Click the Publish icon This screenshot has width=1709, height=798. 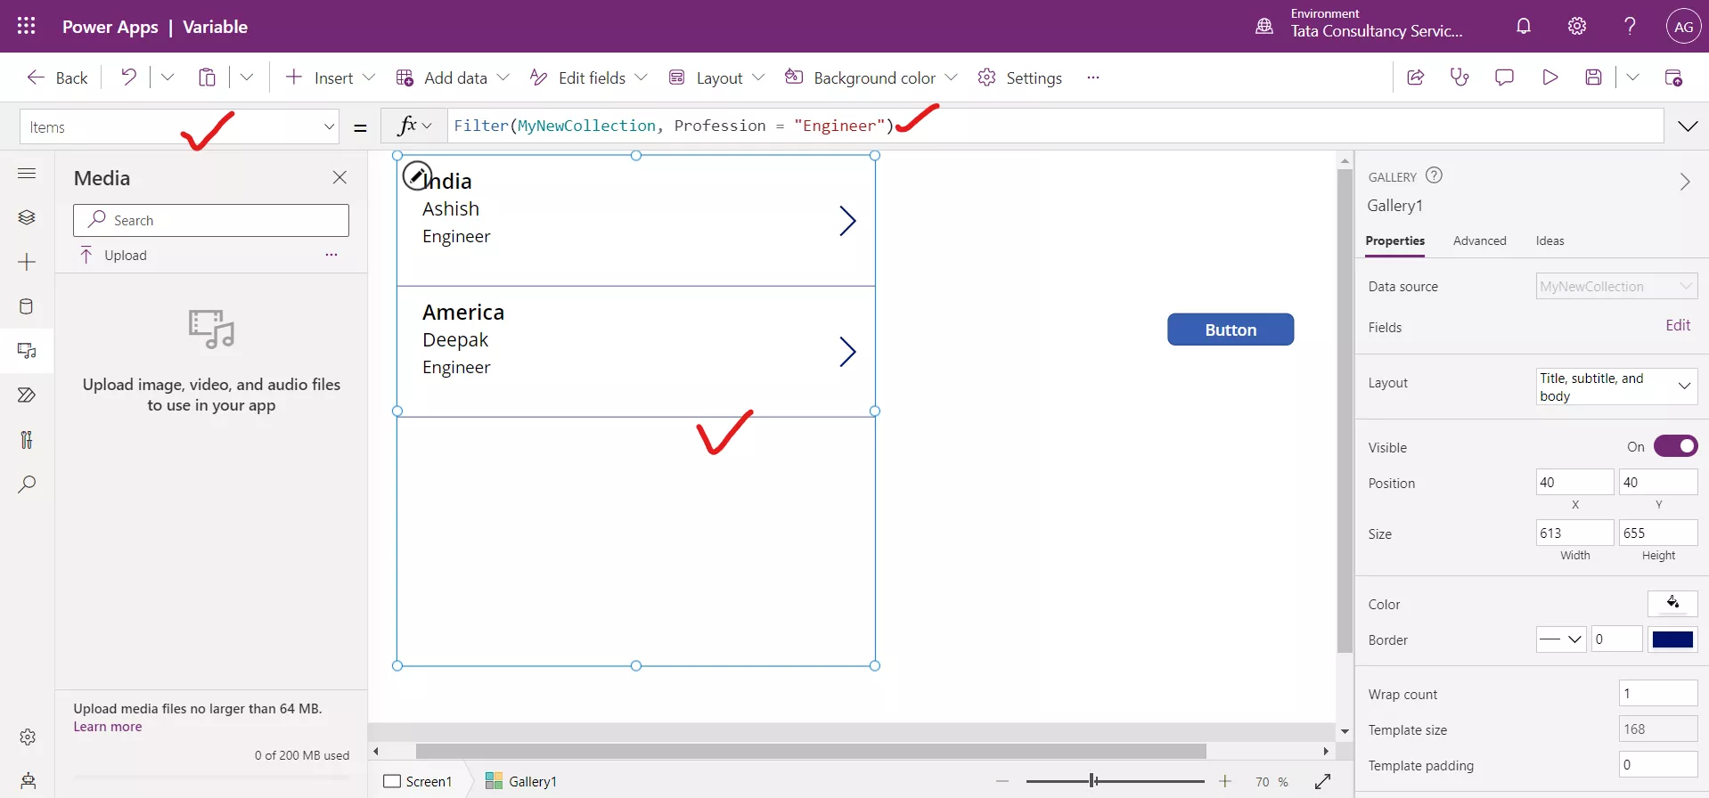pyautogui.click(x=1673, y=77)
